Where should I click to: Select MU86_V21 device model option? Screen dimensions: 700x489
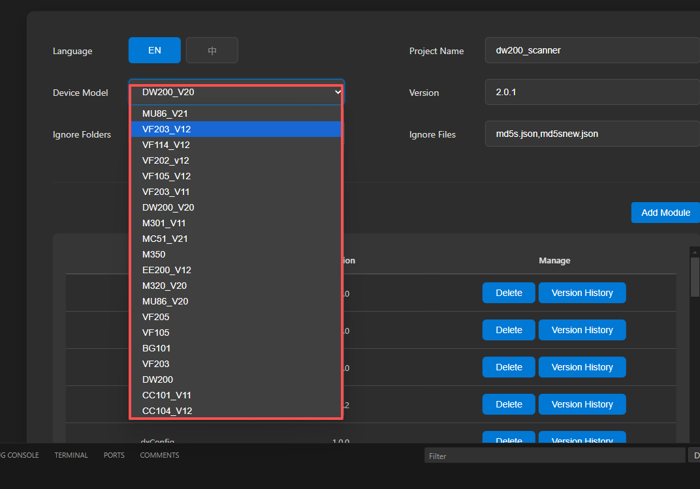coord(165,113)
